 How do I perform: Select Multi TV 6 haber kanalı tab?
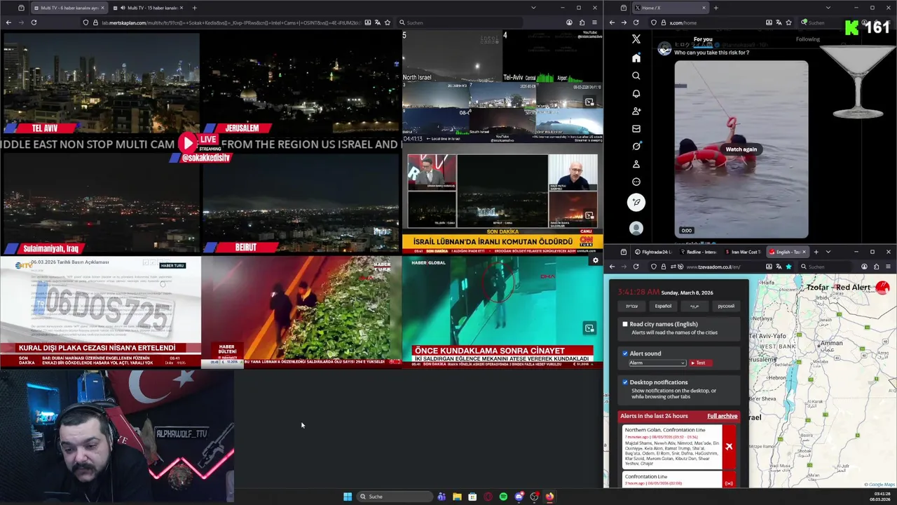(68, 8)
